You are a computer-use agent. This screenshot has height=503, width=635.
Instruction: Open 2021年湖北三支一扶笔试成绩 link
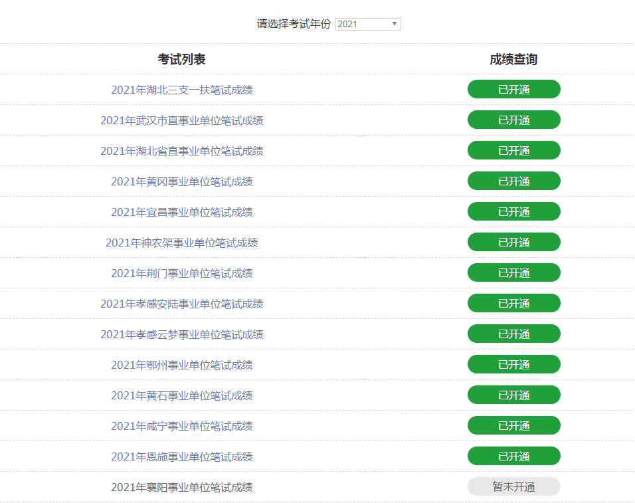point(181,90)
